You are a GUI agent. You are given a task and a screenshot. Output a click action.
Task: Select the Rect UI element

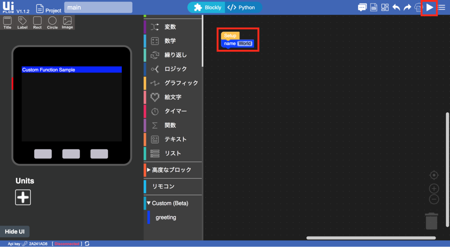coord(37,23)
